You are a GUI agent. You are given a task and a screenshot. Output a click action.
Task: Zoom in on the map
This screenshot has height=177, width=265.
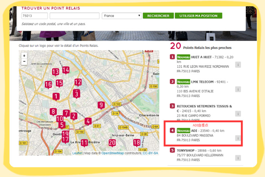[x=24, y=56]
